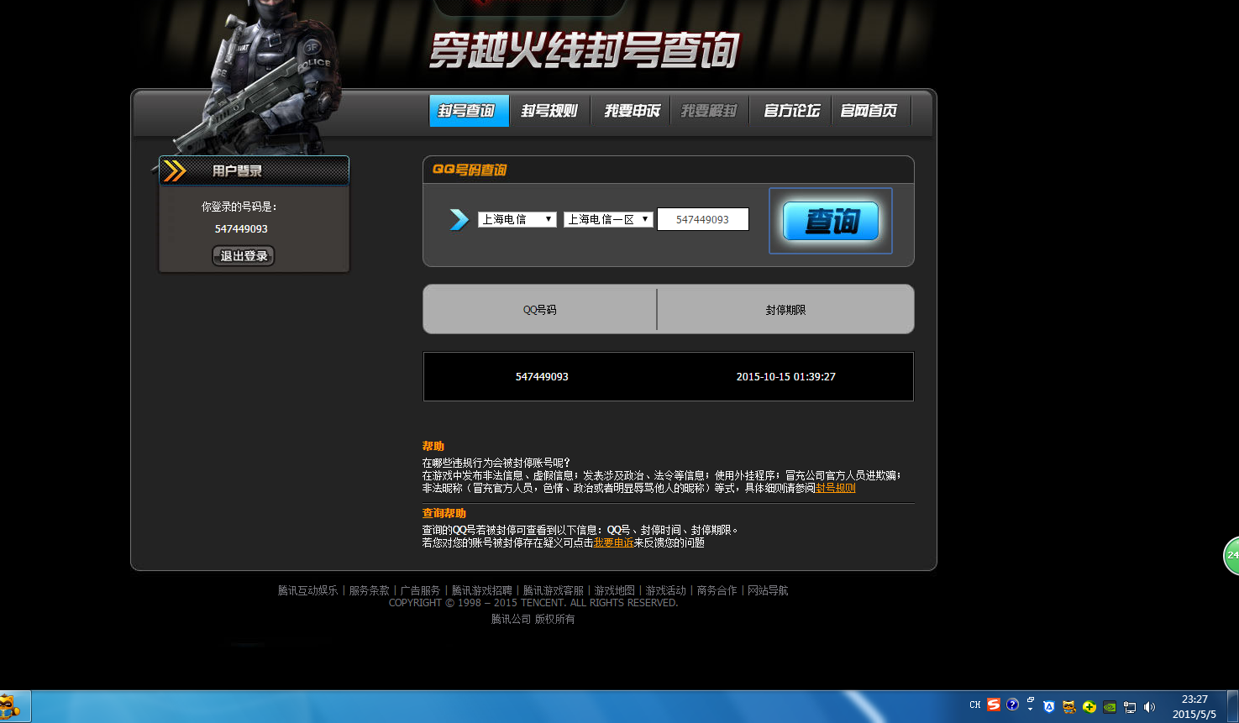The image size is (1239, 723).
Task: Click the logged-in number 547449093 in login panel
Action: (x=241, y=229)
